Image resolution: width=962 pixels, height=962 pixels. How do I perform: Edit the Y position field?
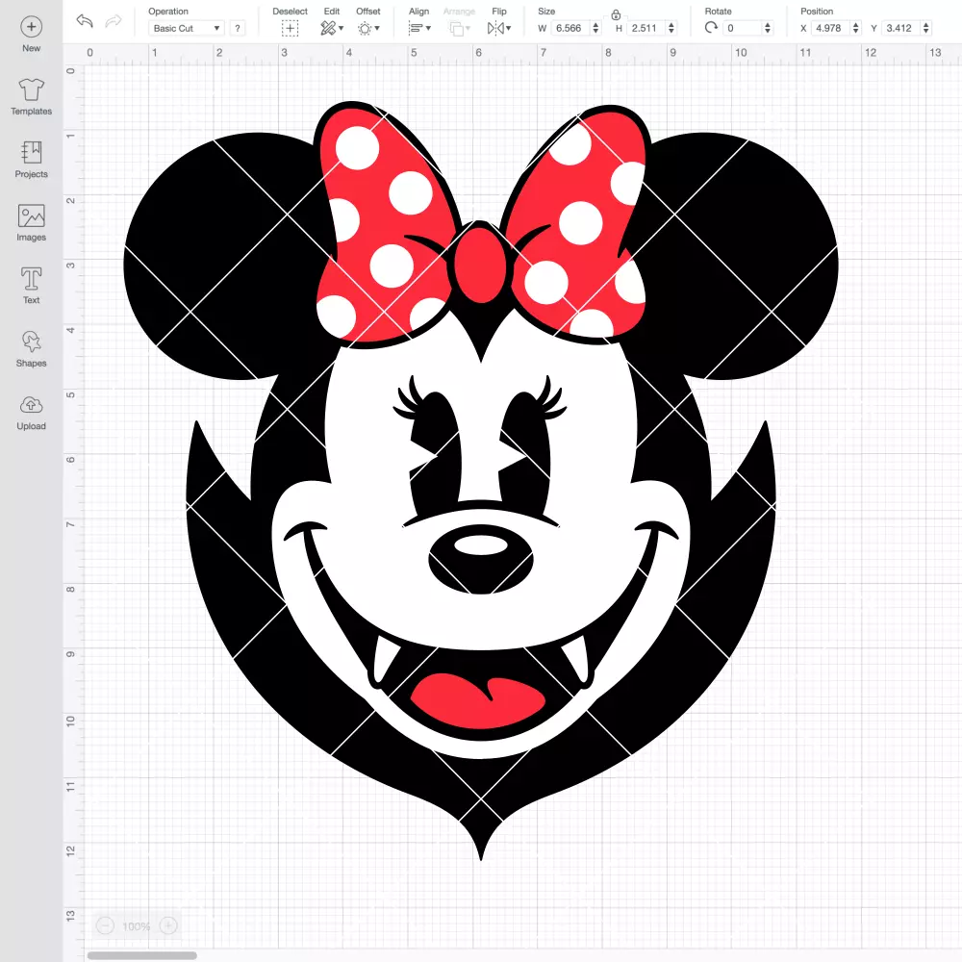[x=901, y=28]
